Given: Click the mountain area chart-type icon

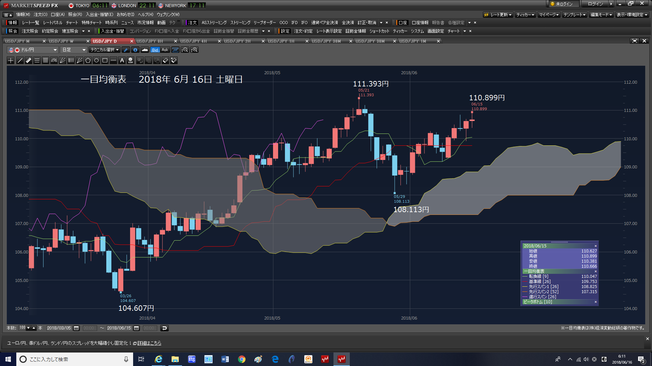Looking at the screenshot, I should pyautogui.click(x=145, y=50).
